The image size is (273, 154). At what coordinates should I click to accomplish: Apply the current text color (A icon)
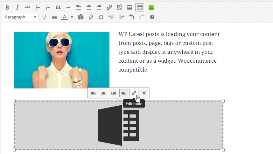65,17
